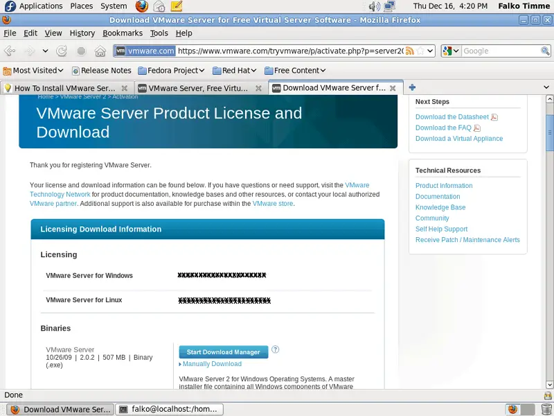
Task: Launch Firefox from the top panel launcher
Action: 142,6
